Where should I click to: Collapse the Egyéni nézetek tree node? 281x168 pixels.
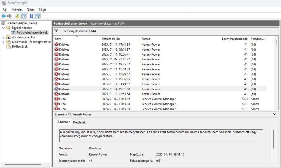point(3,28)
